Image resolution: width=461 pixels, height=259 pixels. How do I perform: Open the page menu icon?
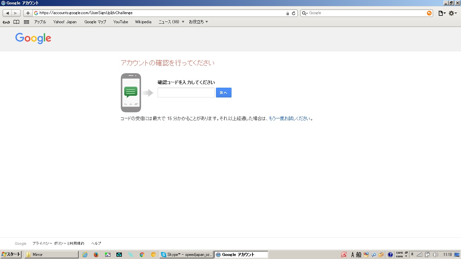point(442,13)
